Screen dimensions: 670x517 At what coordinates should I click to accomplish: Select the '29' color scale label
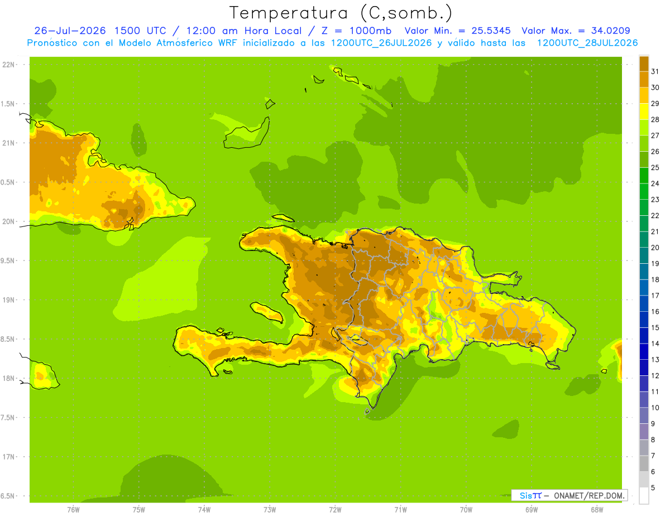[655, 104]
